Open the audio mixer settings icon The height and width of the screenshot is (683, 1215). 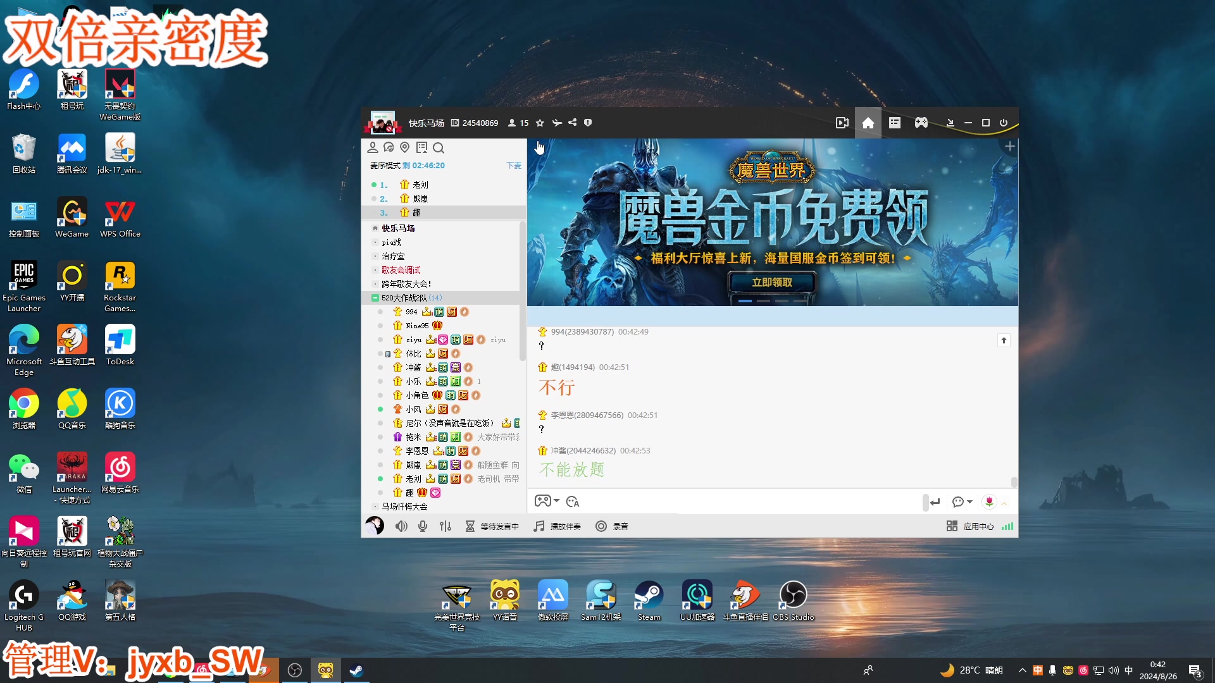(445, 526)
